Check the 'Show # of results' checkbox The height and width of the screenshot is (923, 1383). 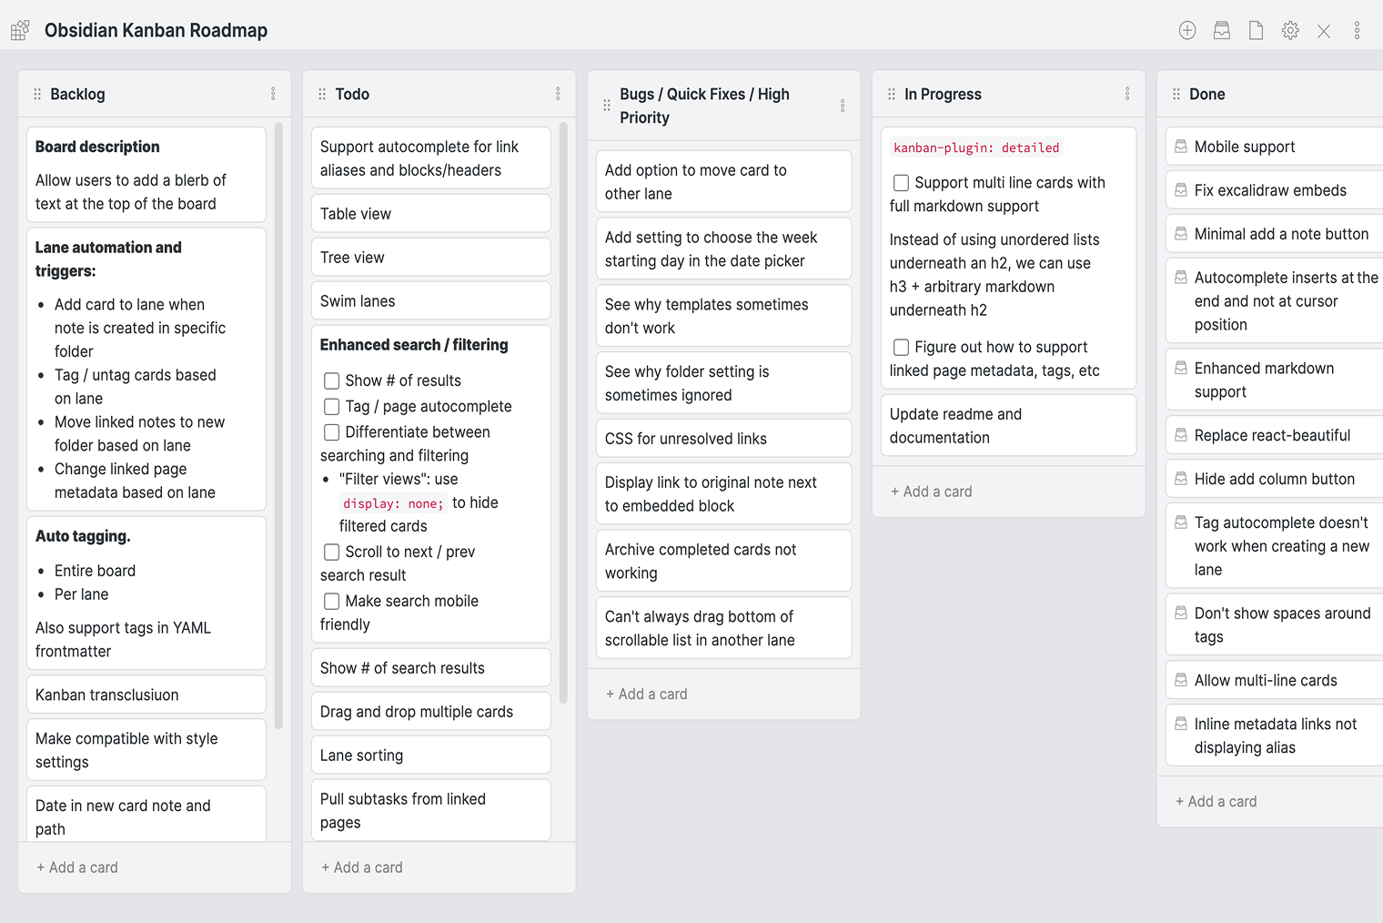pos(332,380)
